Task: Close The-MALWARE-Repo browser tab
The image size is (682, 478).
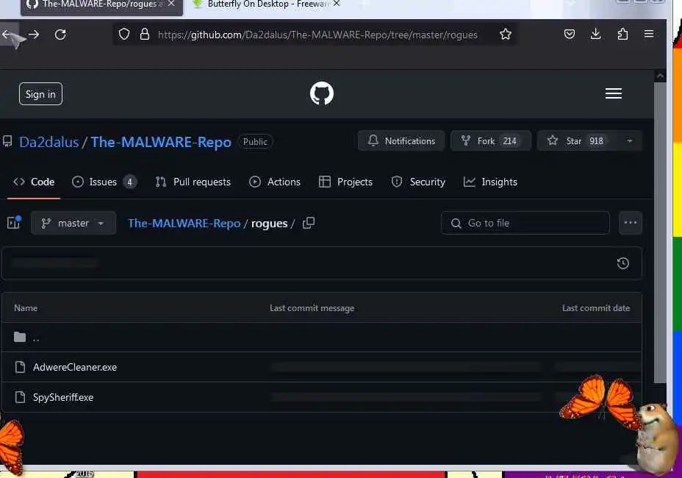Action: [x=171, y=4]
